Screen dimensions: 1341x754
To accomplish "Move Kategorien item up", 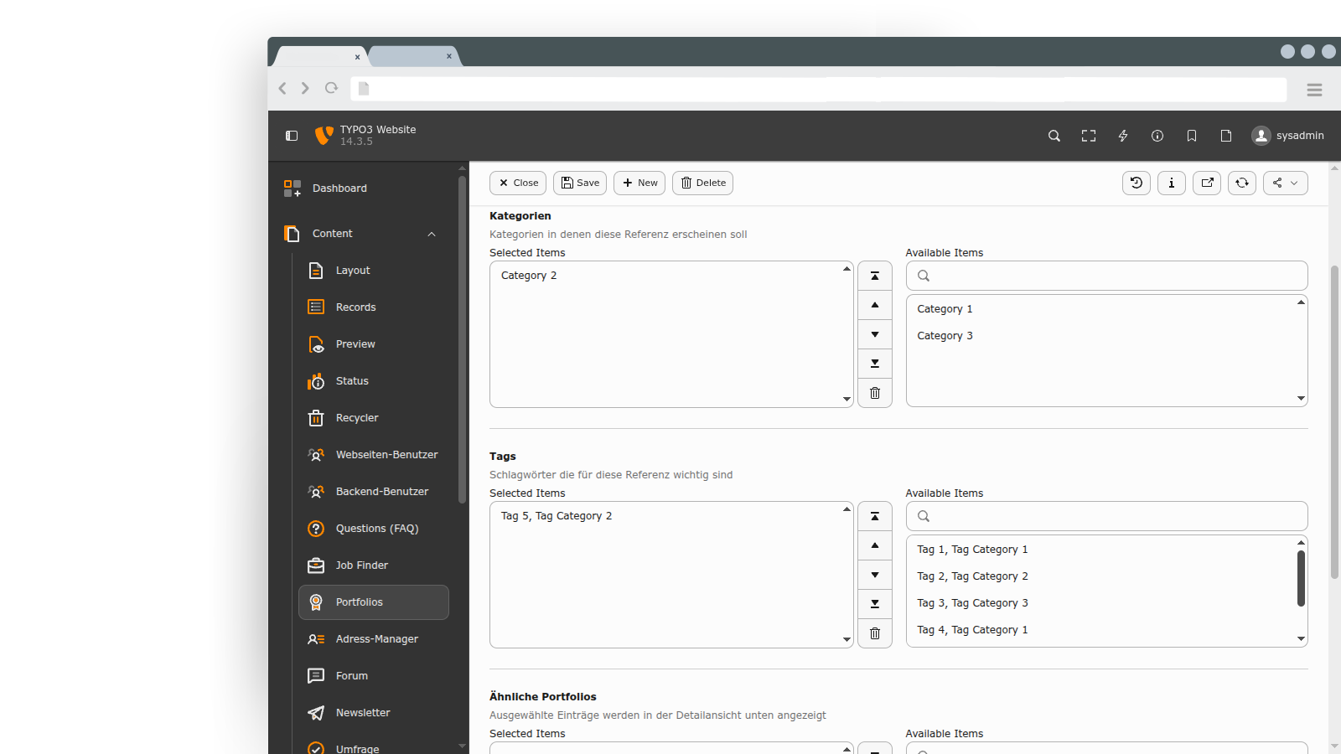I will pyautogui.click(x=875, y=305).
